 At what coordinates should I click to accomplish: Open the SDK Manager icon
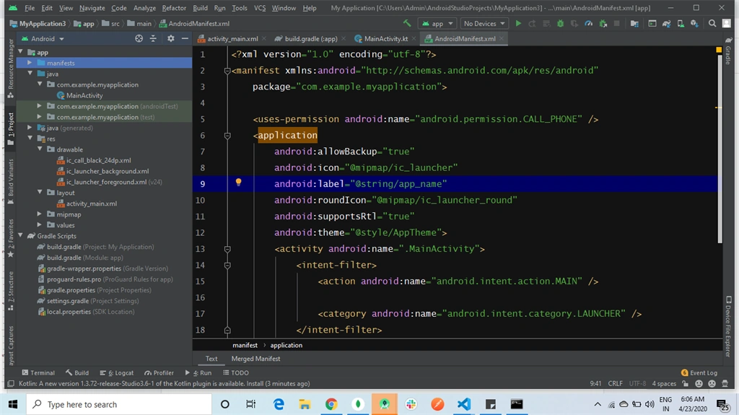[694, 23]
